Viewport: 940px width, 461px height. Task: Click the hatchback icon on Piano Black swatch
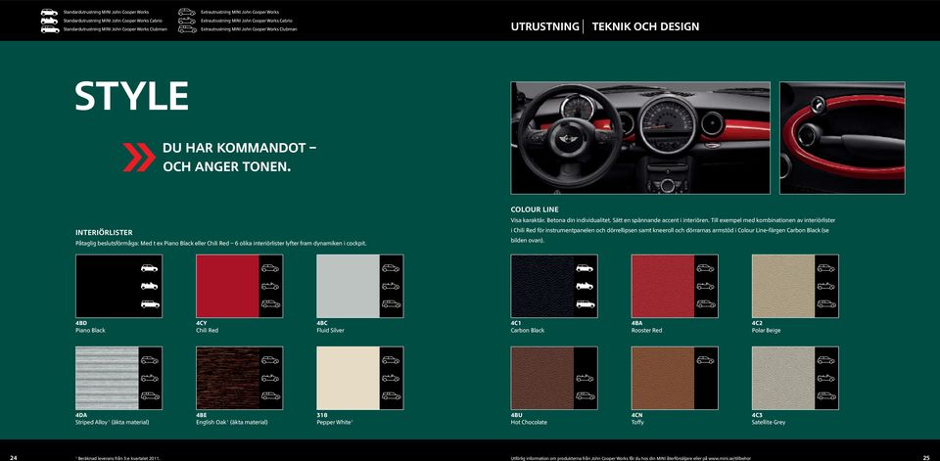pyautogui.click(x=149, y=268)
